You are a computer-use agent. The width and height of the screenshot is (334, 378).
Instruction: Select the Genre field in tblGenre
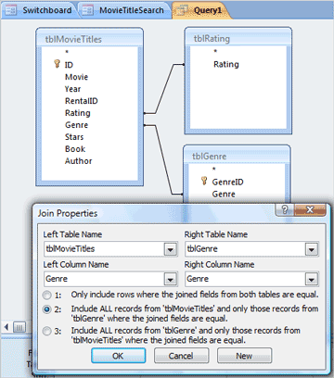[x=224, y=194]
